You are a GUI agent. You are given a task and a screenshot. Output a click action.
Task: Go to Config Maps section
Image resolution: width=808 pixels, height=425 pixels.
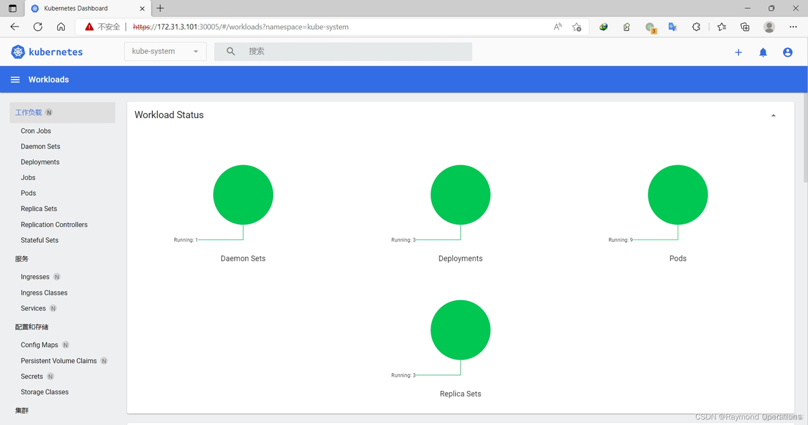pos(40,345)
